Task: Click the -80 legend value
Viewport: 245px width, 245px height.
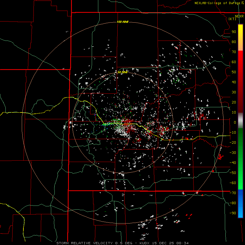Action: coord(233,203)
